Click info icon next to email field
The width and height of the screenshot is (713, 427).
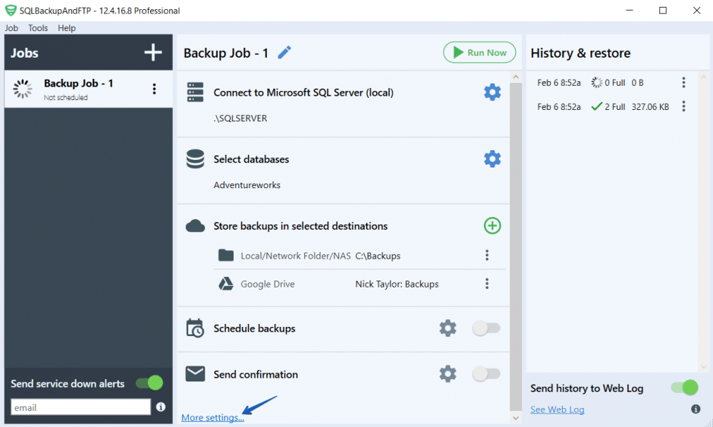pyautogui.click(x=161, y=407)
